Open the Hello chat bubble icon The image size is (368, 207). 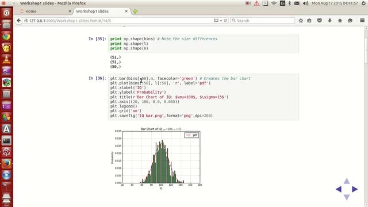[x=350, y=21]
